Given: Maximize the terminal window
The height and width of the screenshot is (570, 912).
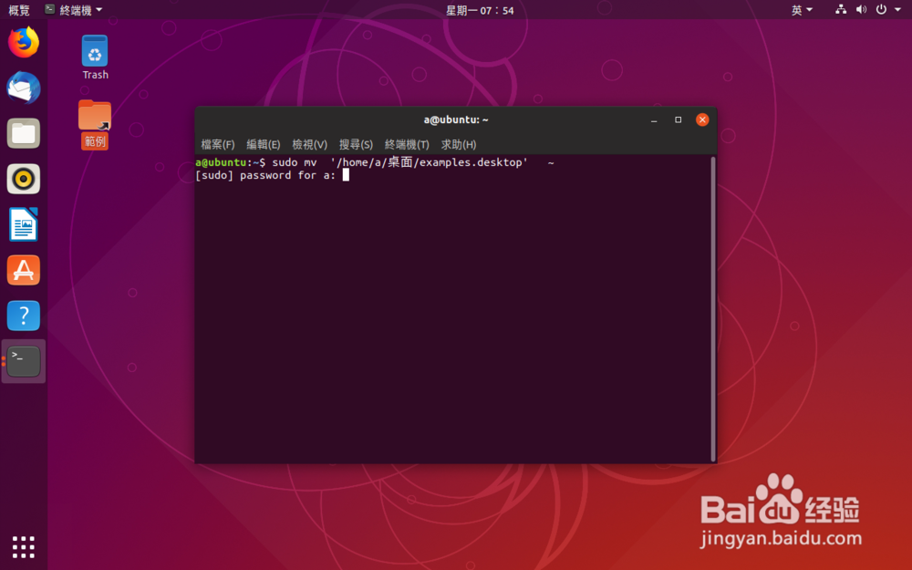Looking at the screenshot, I should 678,119.
